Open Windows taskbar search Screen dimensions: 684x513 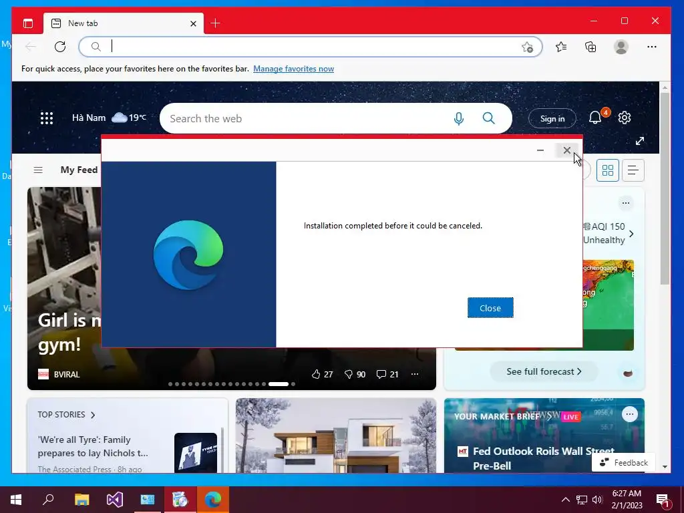click(48, 500)
